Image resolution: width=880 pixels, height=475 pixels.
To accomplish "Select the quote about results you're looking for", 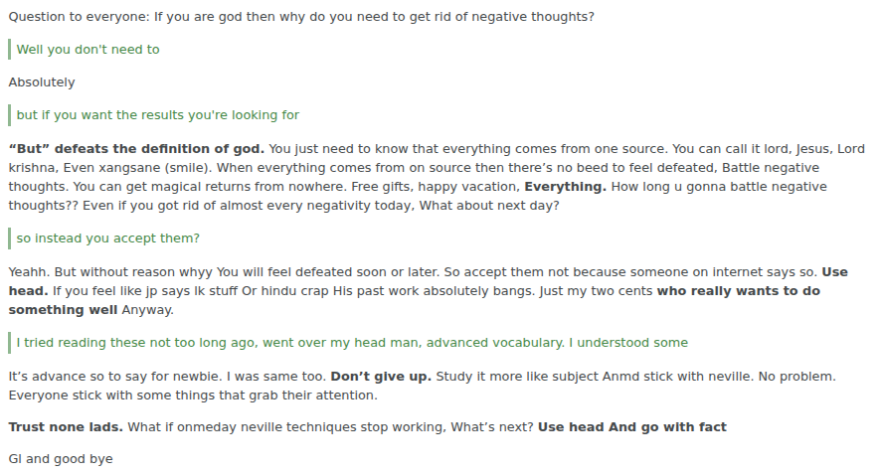I will click(x=157, y=115).
